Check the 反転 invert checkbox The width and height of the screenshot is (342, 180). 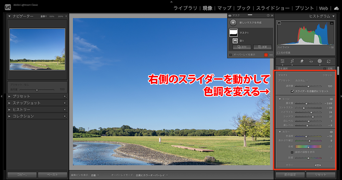point(325,69)
